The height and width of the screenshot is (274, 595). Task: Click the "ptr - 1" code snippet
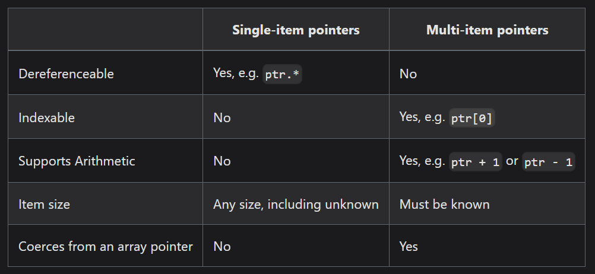[549, 162]
